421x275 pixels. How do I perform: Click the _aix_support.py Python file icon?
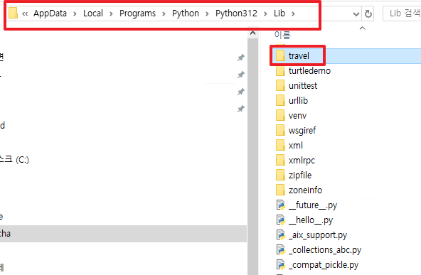[x=281, y=235]
